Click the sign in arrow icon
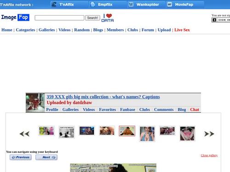 [214, 20]
